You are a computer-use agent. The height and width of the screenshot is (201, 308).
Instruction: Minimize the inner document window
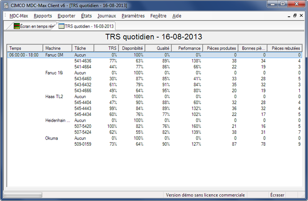click(289, 16)
